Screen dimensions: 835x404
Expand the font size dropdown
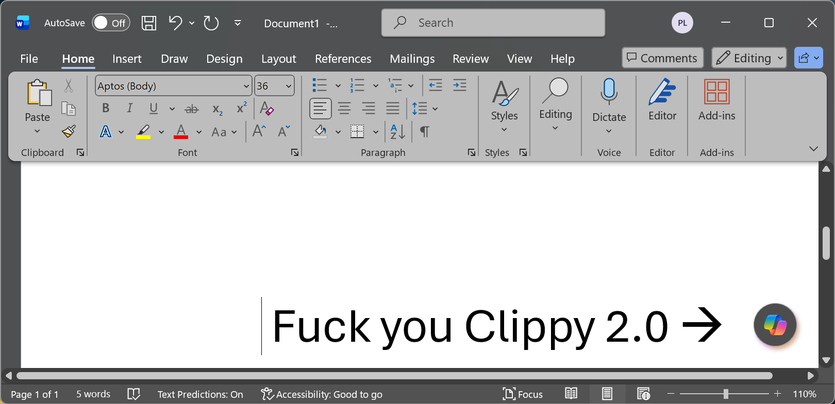[x=289, y=86]
